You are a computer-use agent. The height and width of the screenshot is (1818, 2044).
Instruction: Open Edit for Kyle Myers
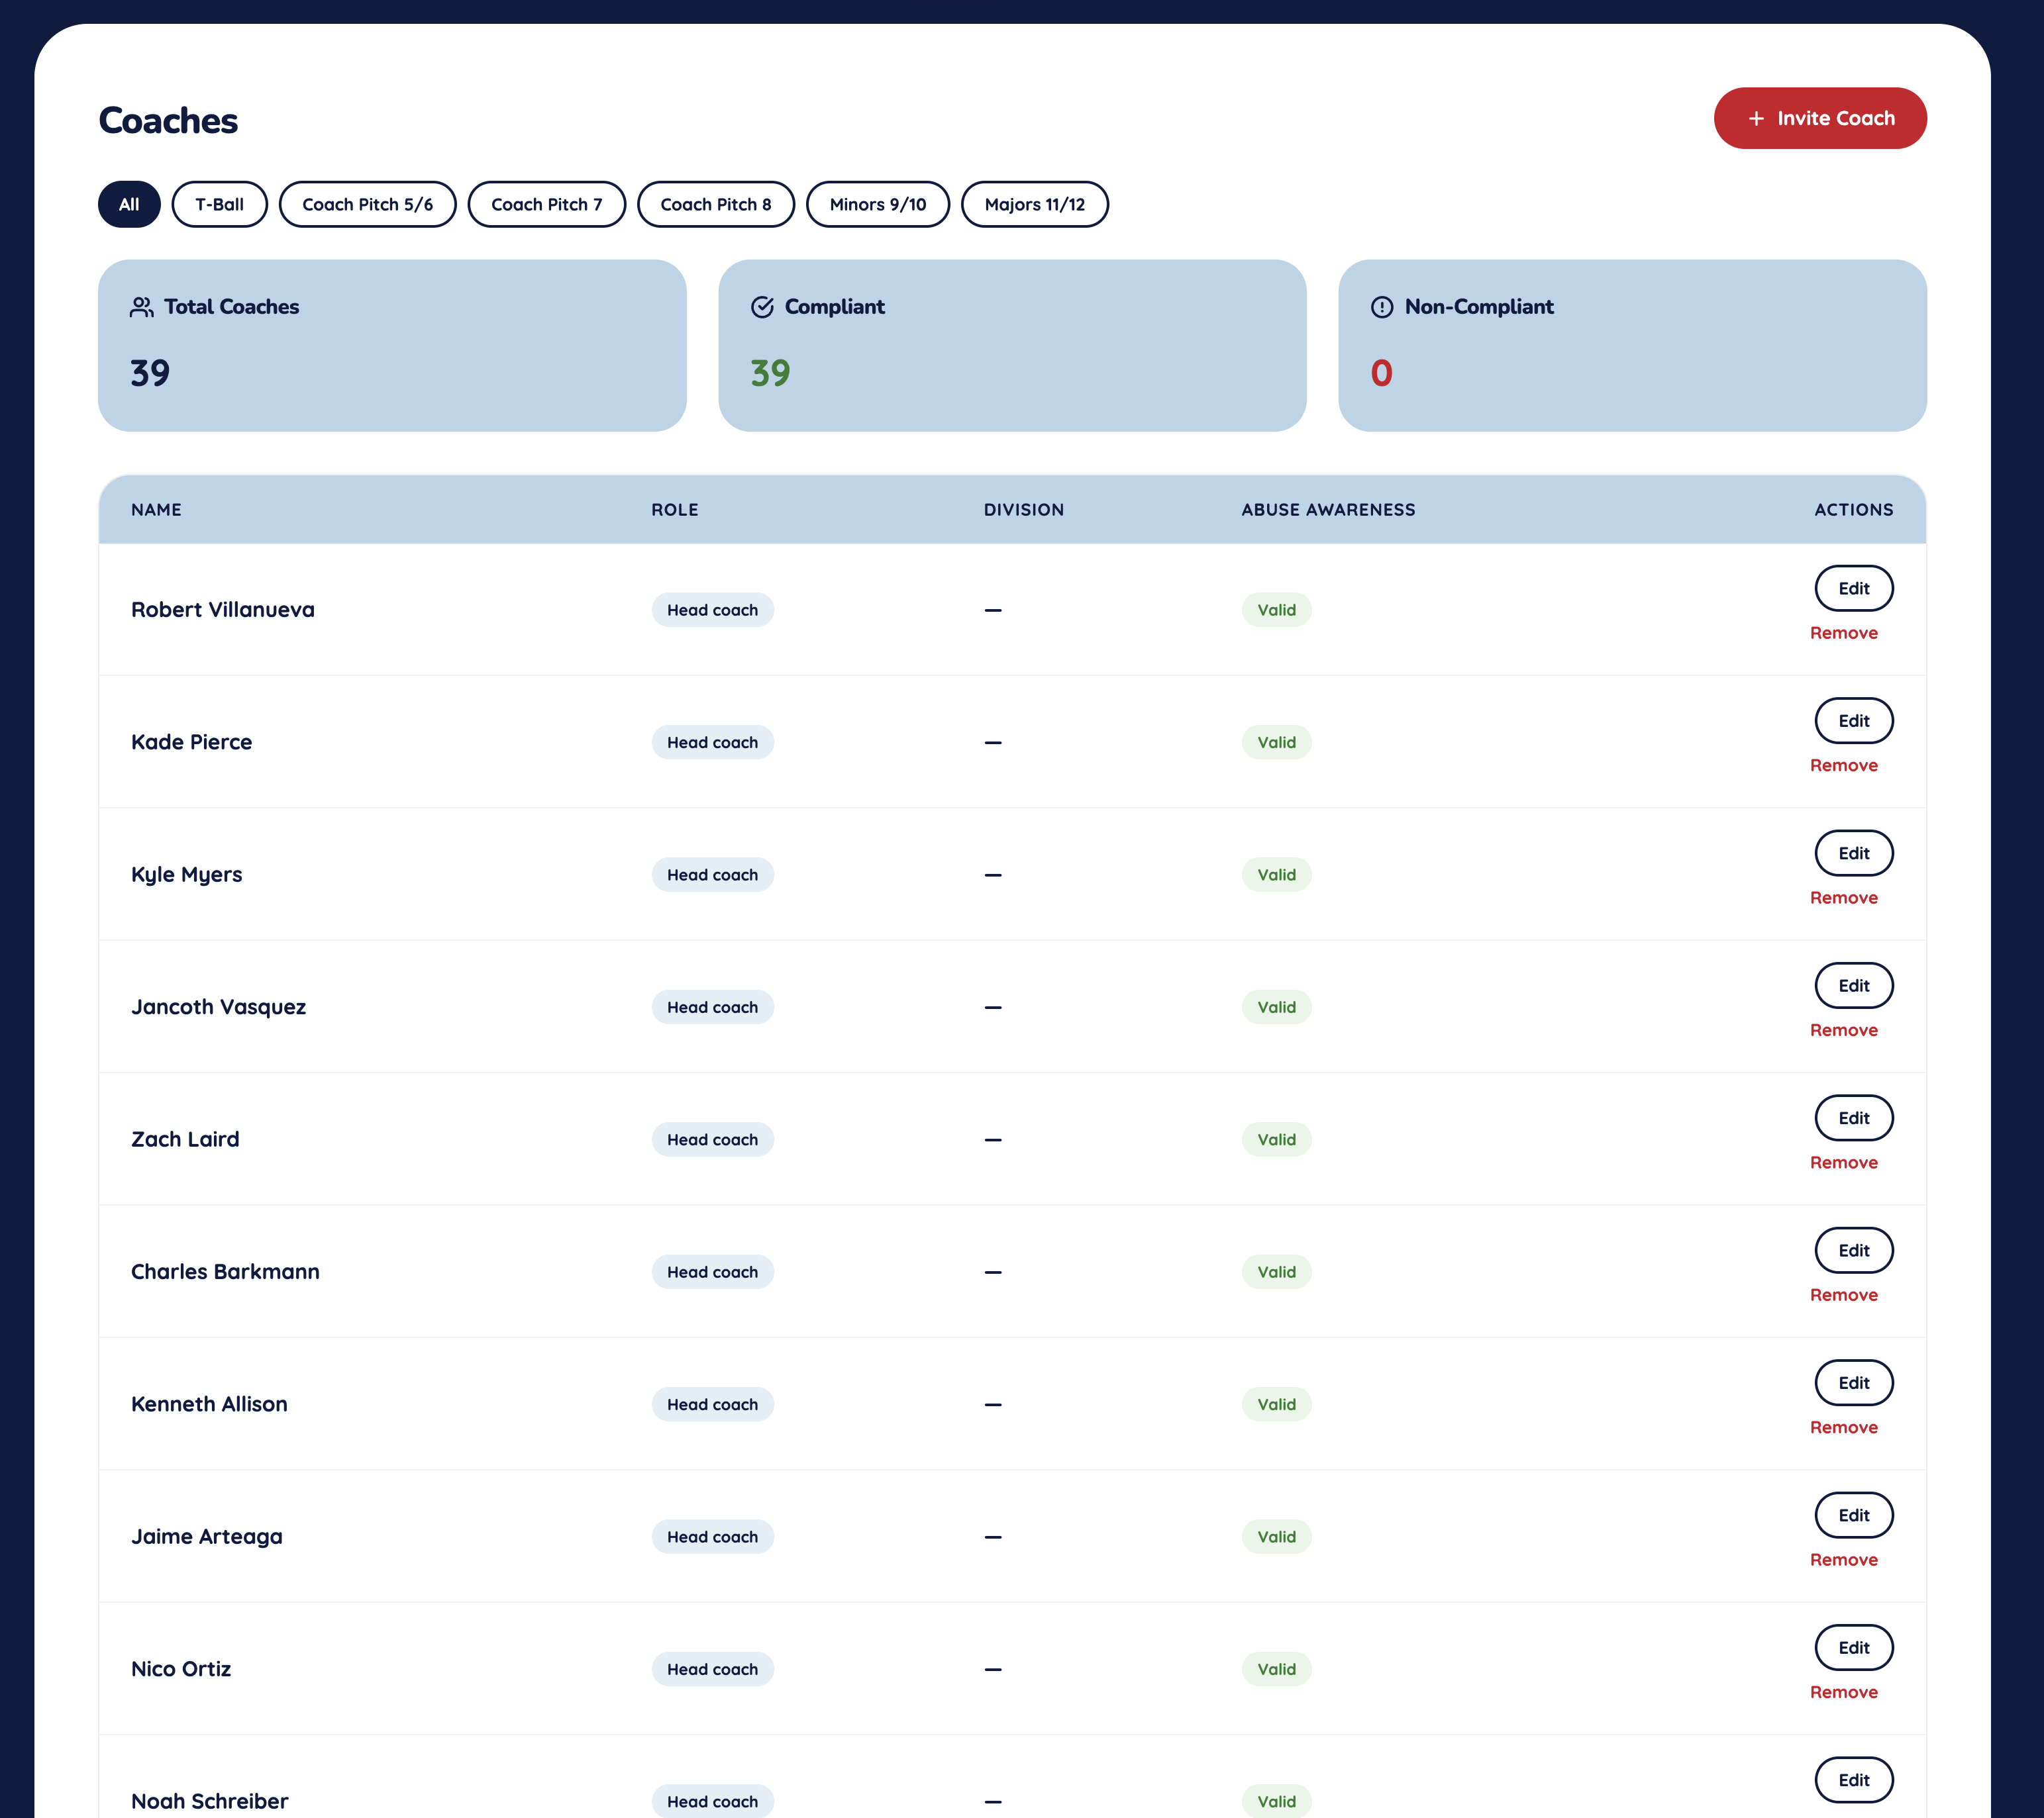pyautogui.click(x=1853, y=853)
